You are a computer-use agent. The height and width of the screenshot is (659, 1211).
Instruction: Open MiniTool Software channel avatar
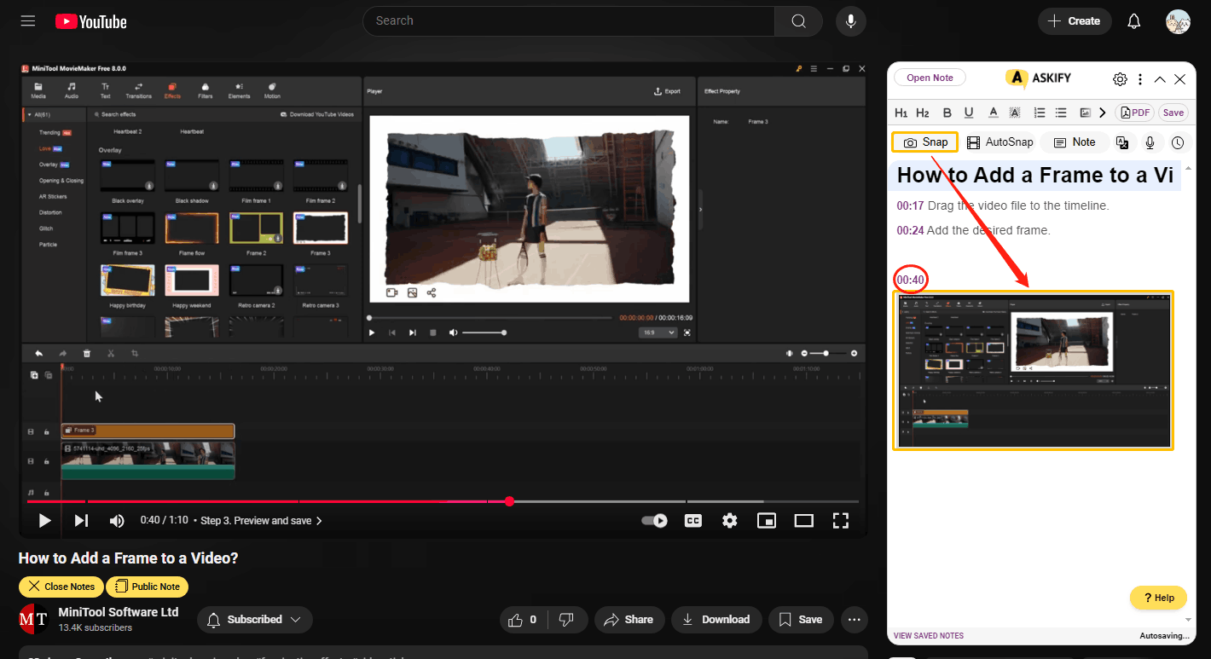33,619
